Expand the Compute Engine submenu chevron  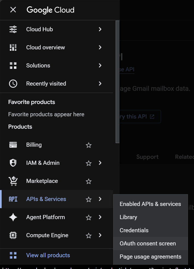click(x=100, y=235)
